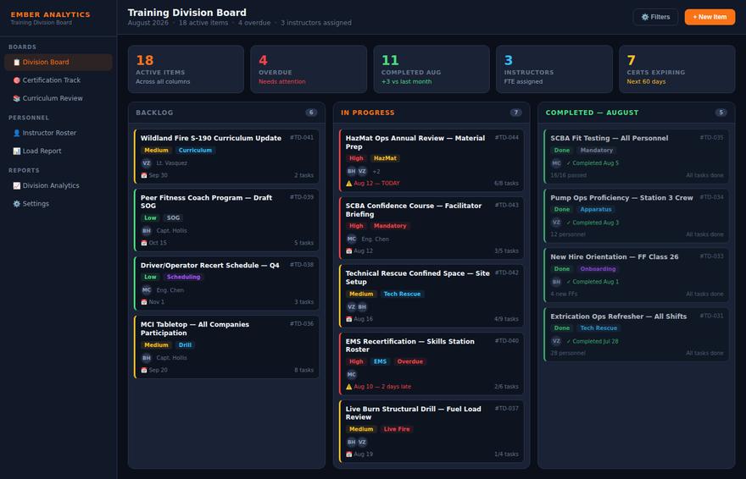Click the Backlog column count badge
The image size is (746, 479).
coord(310,113)
